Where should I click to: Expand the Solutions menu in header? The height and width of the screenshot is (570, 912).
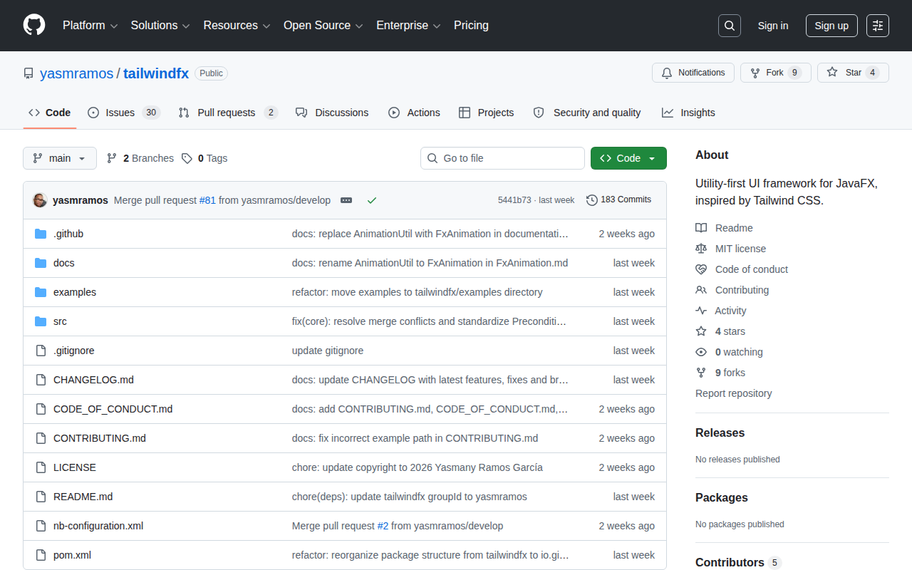pyautogui.click(x=160, y=26)
